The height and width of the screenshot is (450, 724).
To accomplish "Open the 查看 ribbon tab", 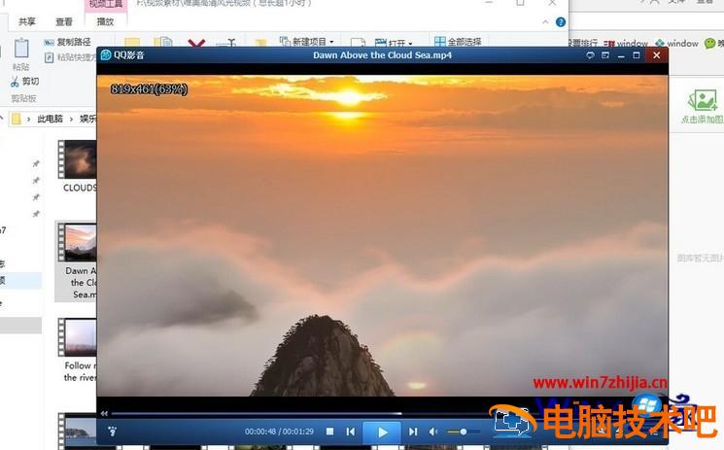I will [64, 21].
